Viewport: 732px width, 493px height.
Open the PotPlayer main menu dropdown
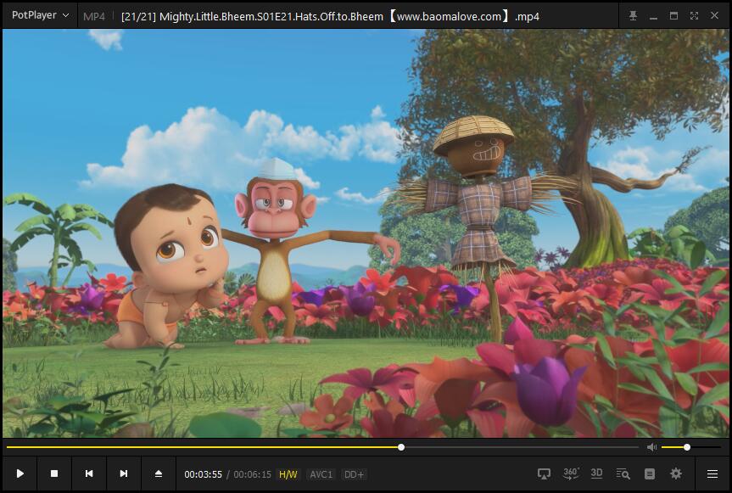pos(40,15)
